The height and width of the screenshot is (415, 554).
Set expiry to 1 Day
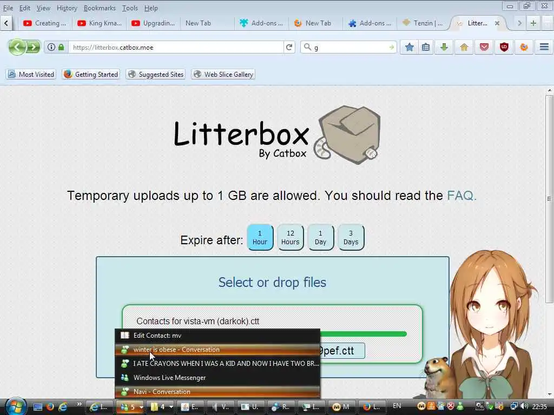[320, 237]
